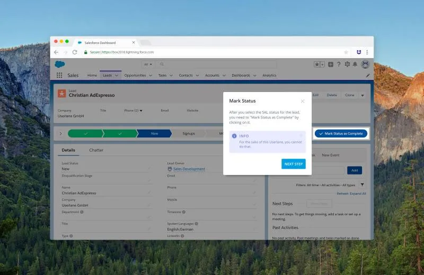This screenshot has width=424, height=275.
Task: Open the Sales Development owner link
Action: (189, 169)
